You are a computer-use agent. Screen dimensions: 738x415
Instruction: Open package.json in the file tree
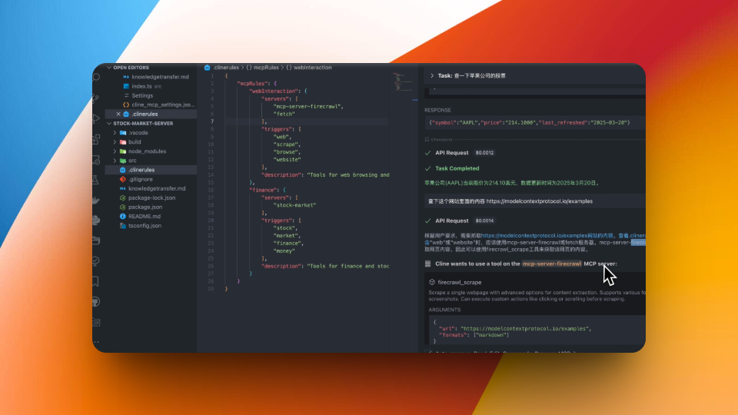point(145,207)
